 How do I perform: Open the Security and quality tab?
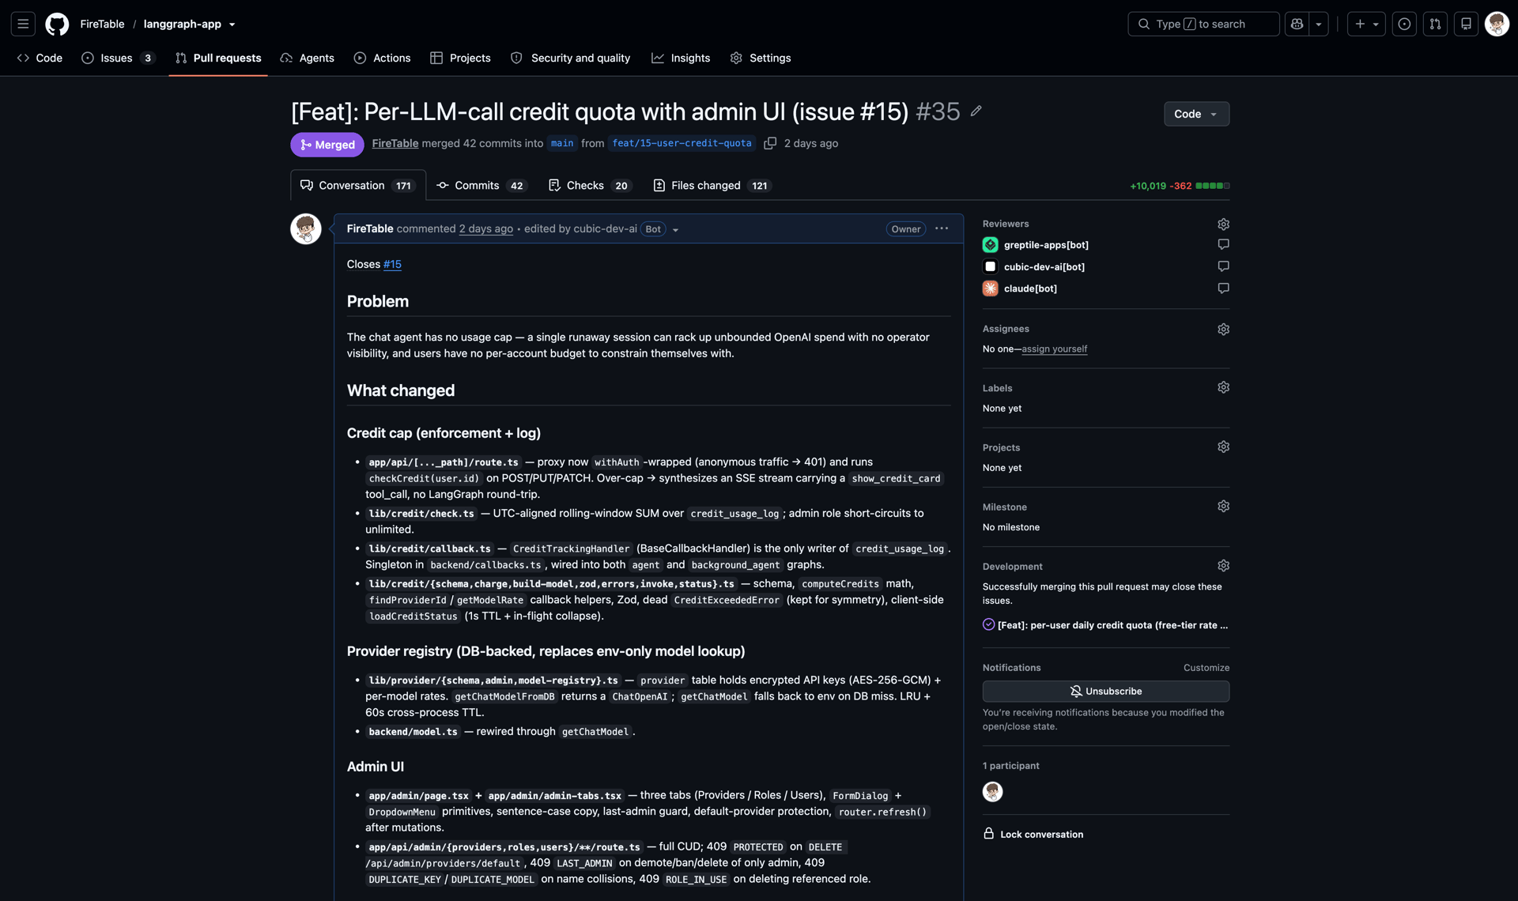click(570, 58)
